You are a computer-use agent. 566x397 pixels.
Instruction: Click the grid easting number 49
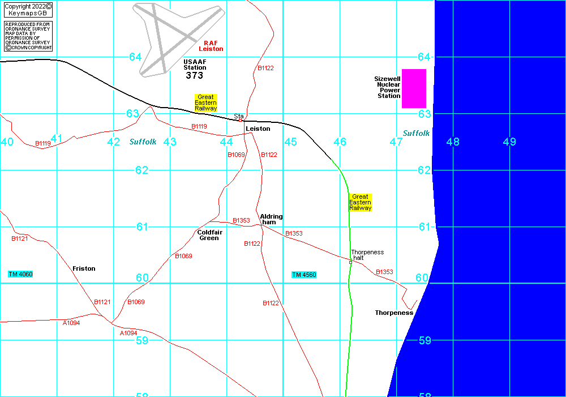click(x=509, y=142)
